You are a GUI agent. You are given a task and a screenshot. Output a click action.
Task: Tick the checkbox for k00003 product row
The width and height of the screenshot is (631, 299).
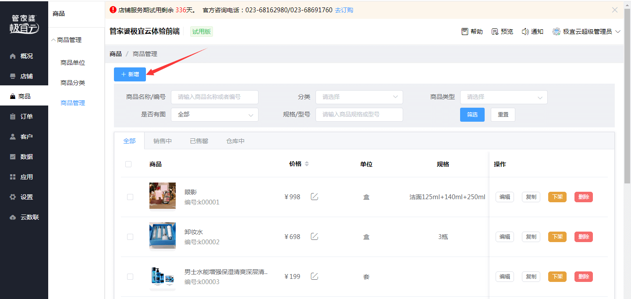point(130,277)
